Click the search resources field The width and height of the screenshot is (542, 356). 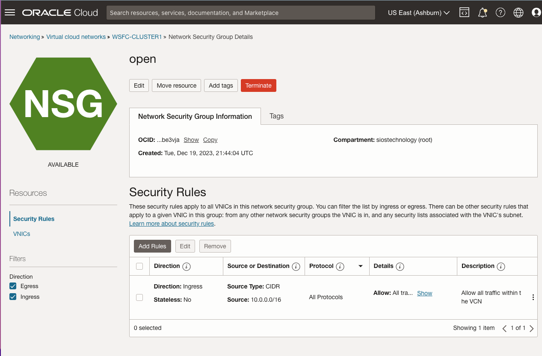click(x=241, y=13)
